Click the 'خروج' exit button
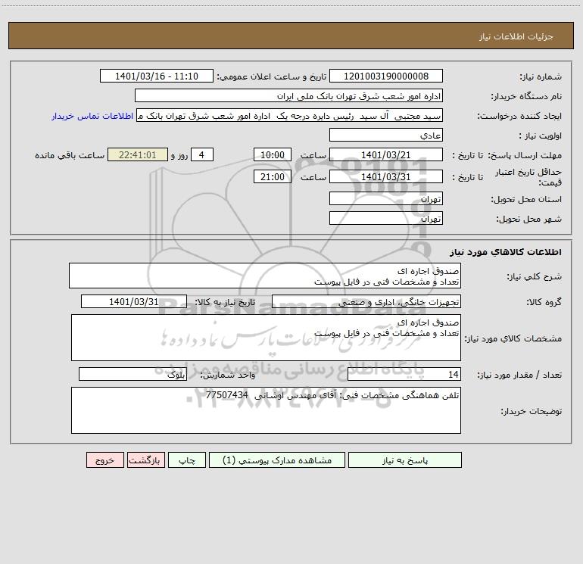This screenshot has height=564, width=583. [x=104, y=460]
